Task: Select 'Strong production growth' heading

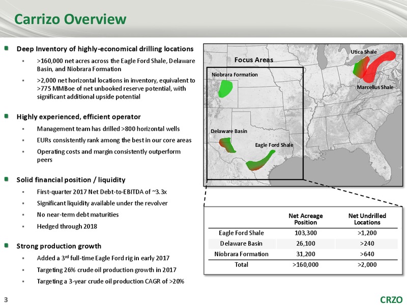Action: pyautogui.click(x=59, y=246)
